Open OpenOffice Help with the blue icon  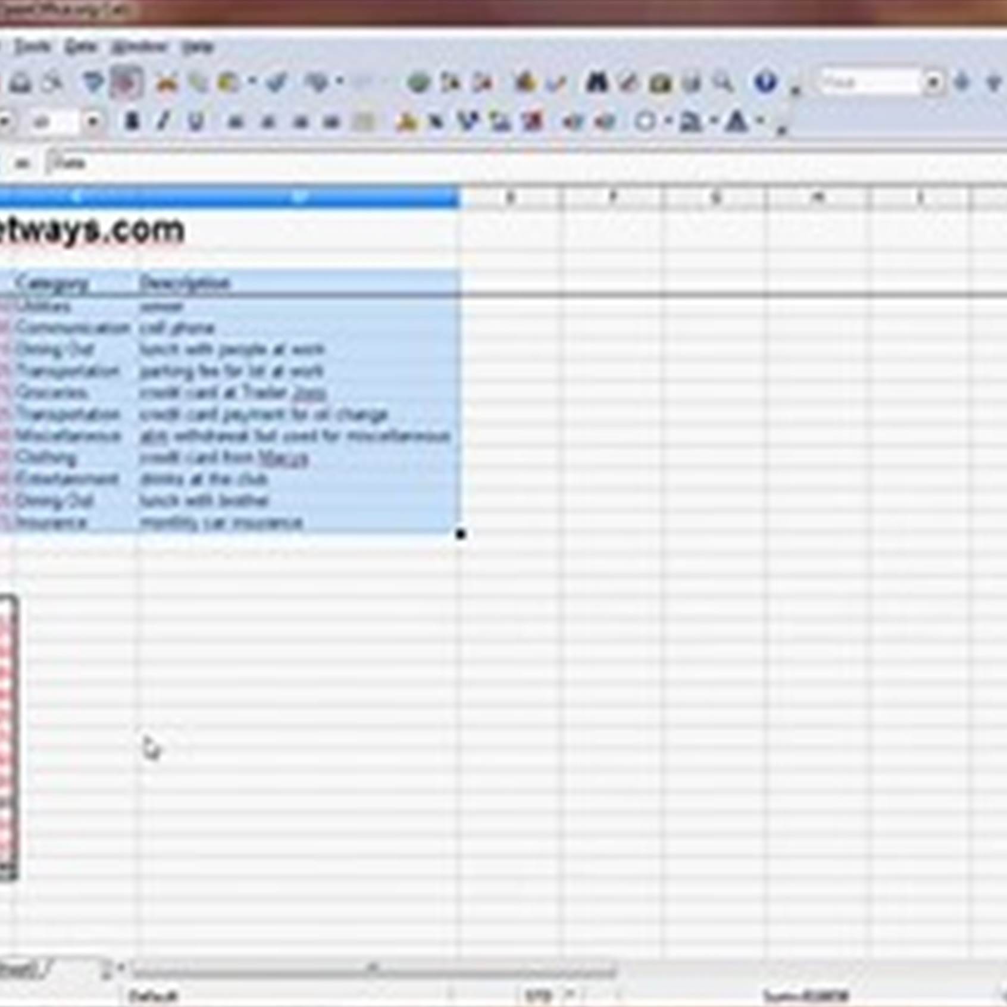tap(765, 83)
